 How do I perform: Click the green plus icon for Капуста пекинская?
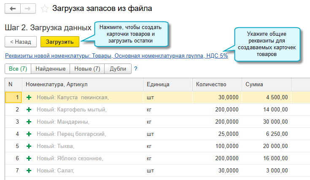29,98
